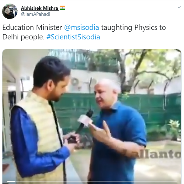Screen dimensions: 184x184
Task: Expand the tweet options chevron arrow
Action: click(x=179, y=7)
